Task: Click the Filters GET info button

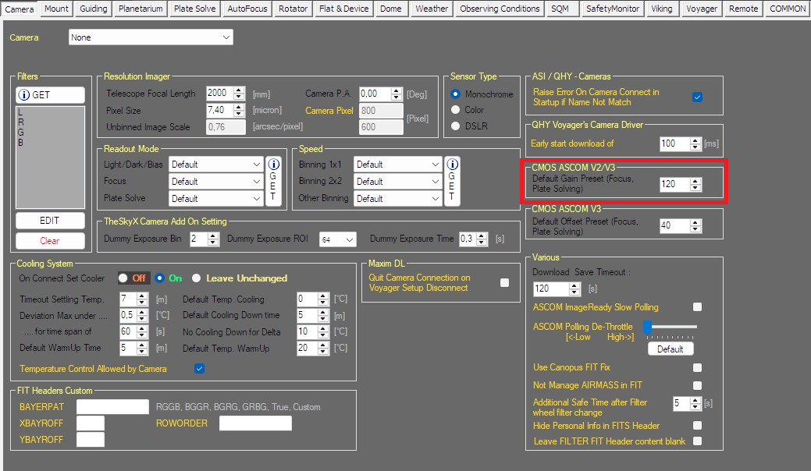Action: tap(50, 95)
